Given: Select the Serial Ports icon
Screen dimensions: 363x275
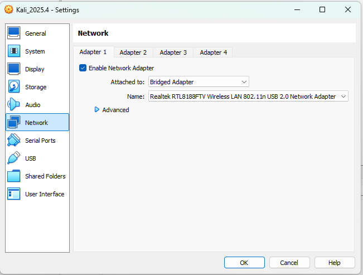Looking at the screenshot, I should [x=14, y=141].
